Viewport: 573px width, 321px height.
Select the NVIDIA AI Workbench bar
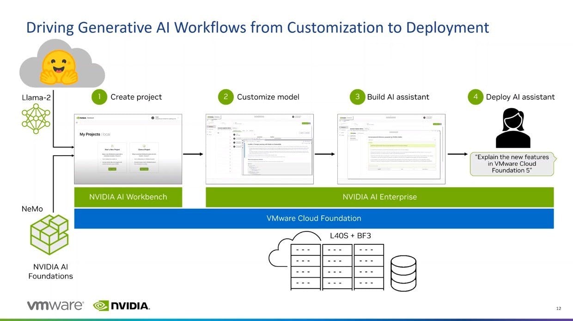coord(128,197)
